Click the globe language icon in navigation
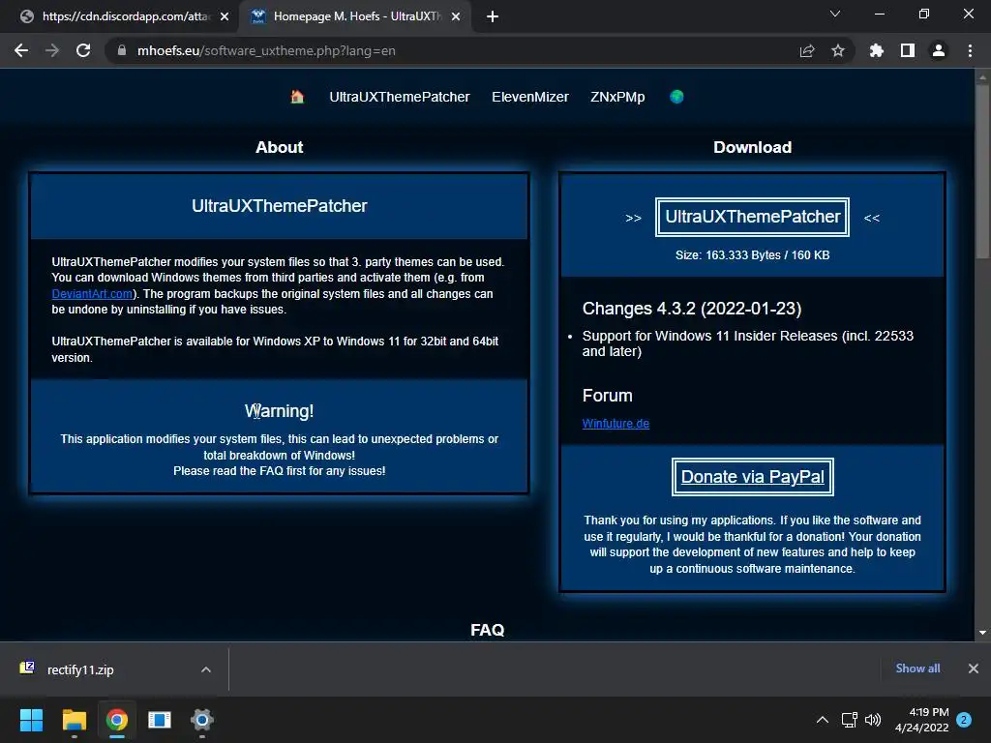The width and height of the screenshot is (991, 743). (x=676, y=97)
